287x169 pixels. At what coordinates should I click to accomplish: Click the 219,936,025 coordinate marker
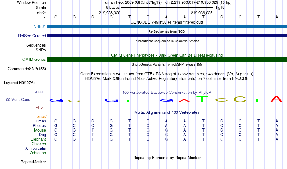(202, 13)
